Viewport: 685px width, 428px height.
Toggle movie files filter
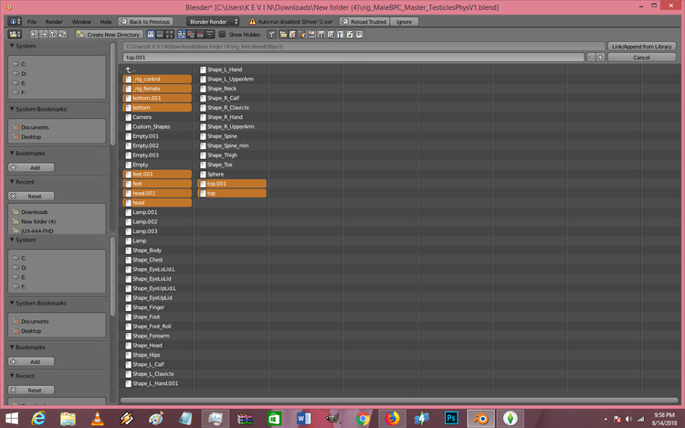click(321, 34)
